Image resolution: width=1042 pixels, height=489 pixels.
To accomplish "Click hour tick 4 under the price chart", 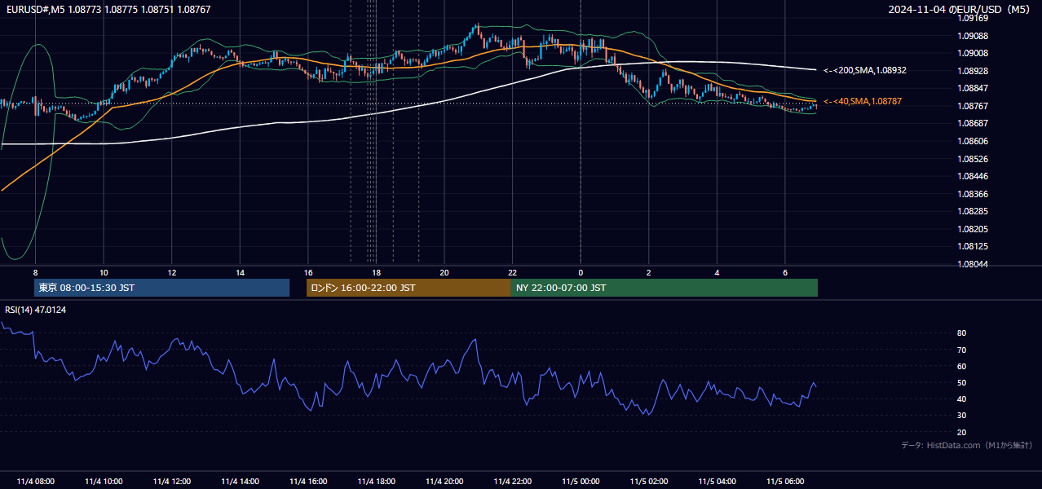I will [x=717, y=272].
